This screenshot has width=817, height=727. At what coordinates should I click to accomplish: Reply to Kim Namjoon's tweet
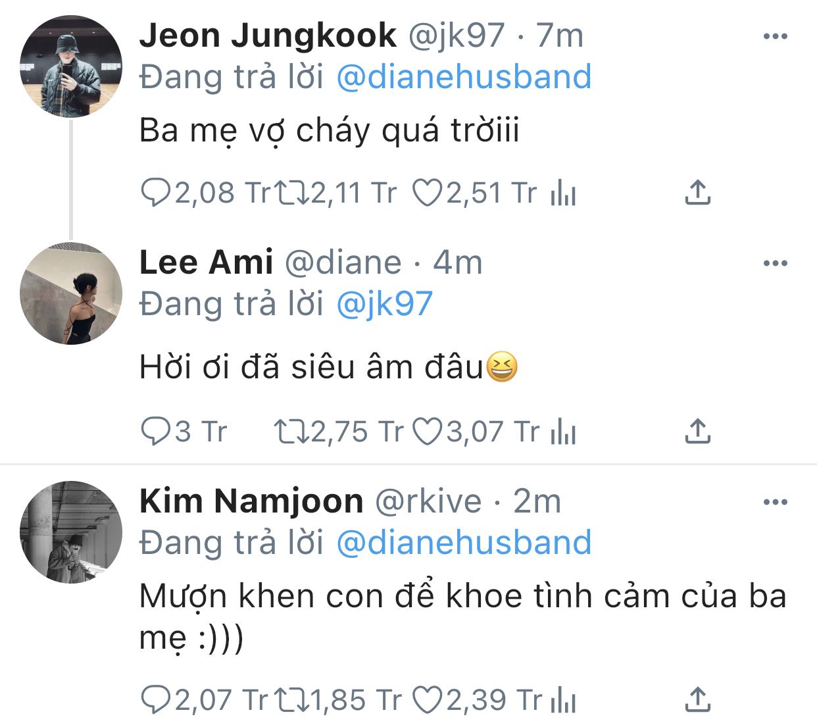tap(155, 699)
